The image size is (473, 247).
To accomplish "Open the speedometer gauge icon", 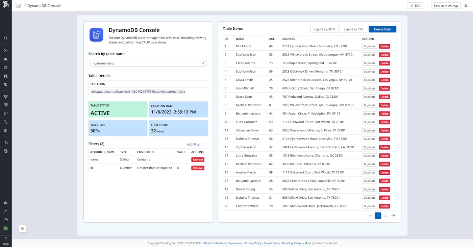I will [x=6, y=143].
